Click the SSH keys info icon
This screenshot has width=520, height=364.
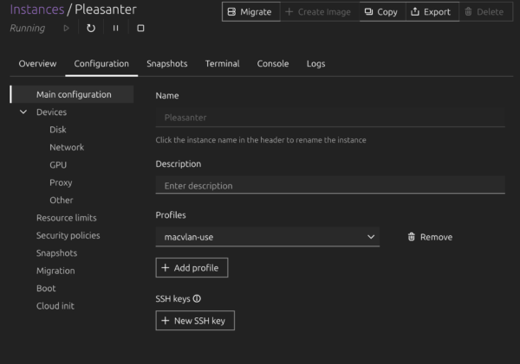pyautogui.click(x=197, y=298)
